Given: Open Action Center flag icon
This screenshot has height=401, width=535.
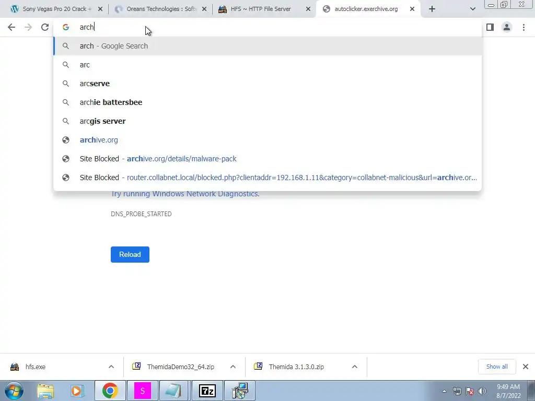Looking at the screenshot, I should pos(470,391).
